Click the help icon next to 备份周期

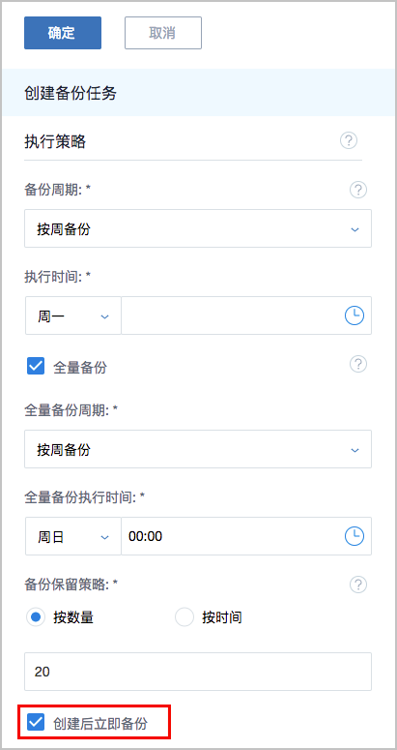click(x=357, y=190)
